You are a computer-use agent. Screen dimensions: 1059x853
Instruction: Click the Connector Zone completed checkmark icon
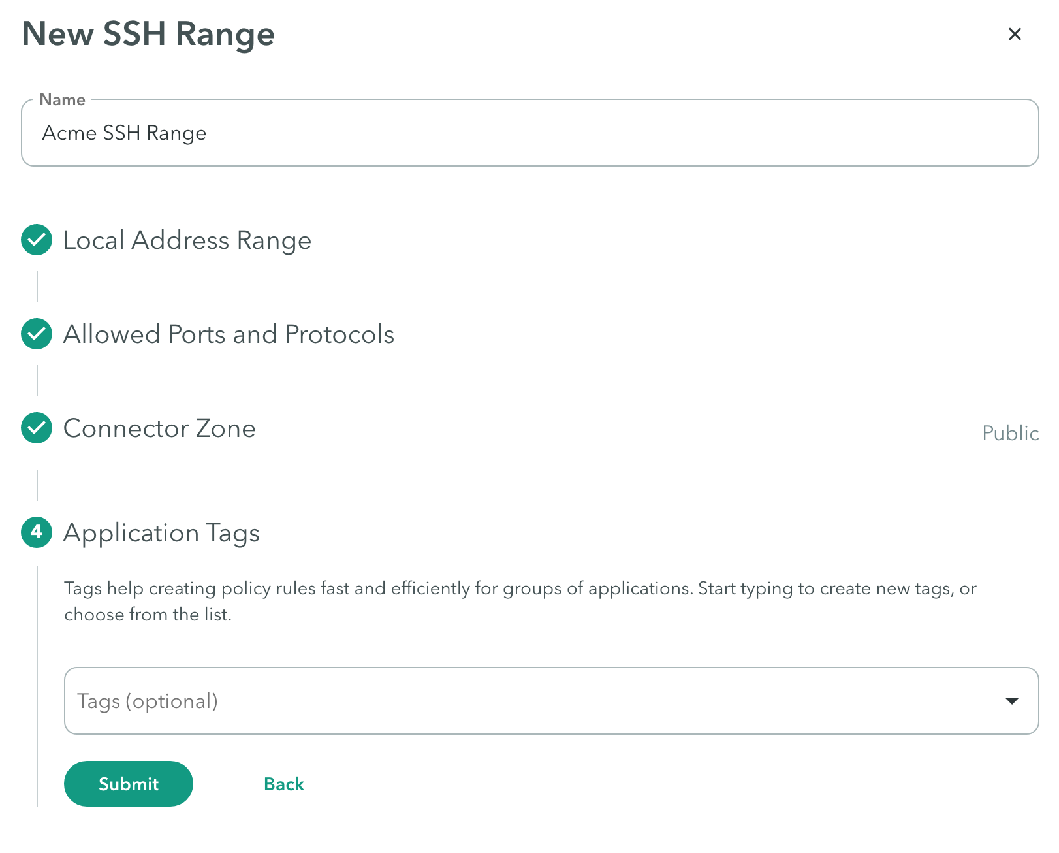pyautogui.click(x=37, y=428)
